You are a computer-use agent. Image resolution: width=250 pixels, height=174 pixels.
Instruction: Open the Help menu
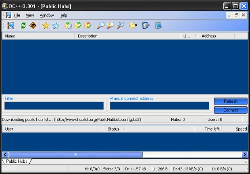tap(63, 15)
